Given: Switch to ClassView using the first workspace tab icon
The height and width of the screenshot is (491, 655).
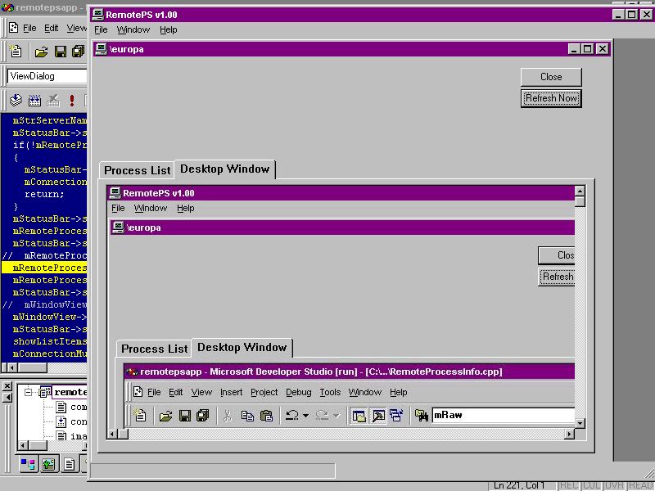Looking at the screenshot, I should click(x=29, y=464).
